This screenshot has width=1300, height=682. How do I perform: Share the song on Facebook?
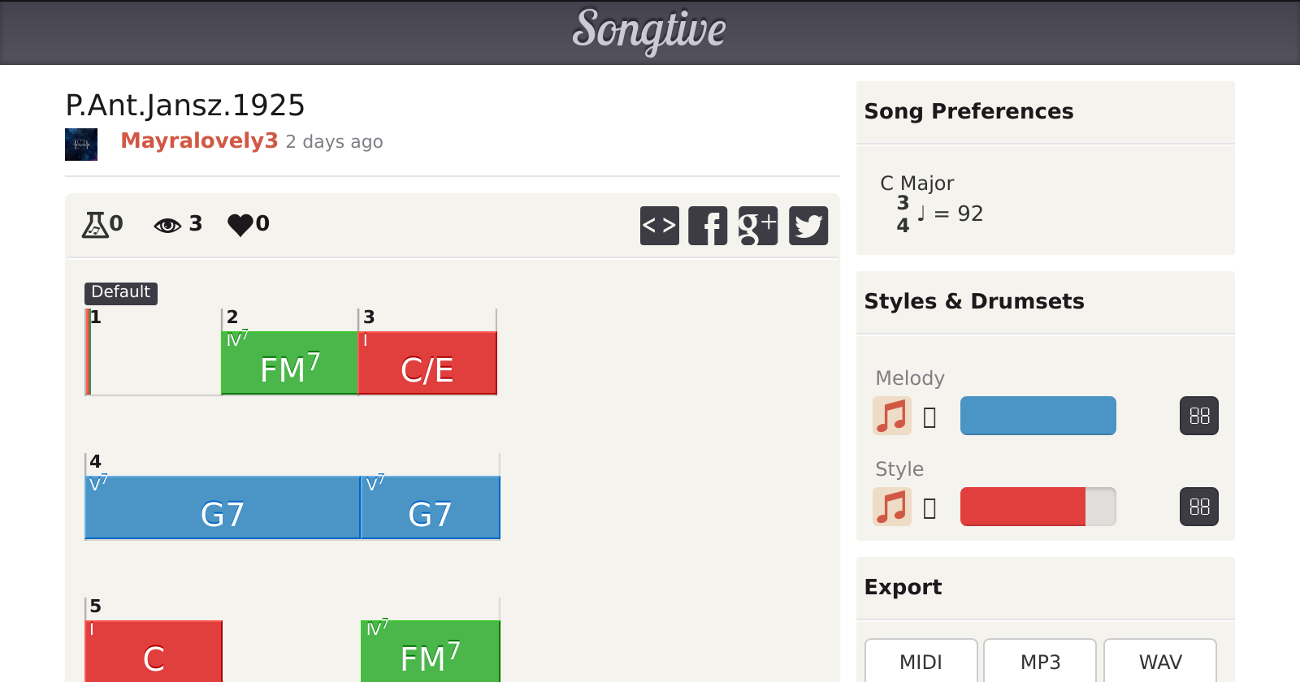pos(708,226)
